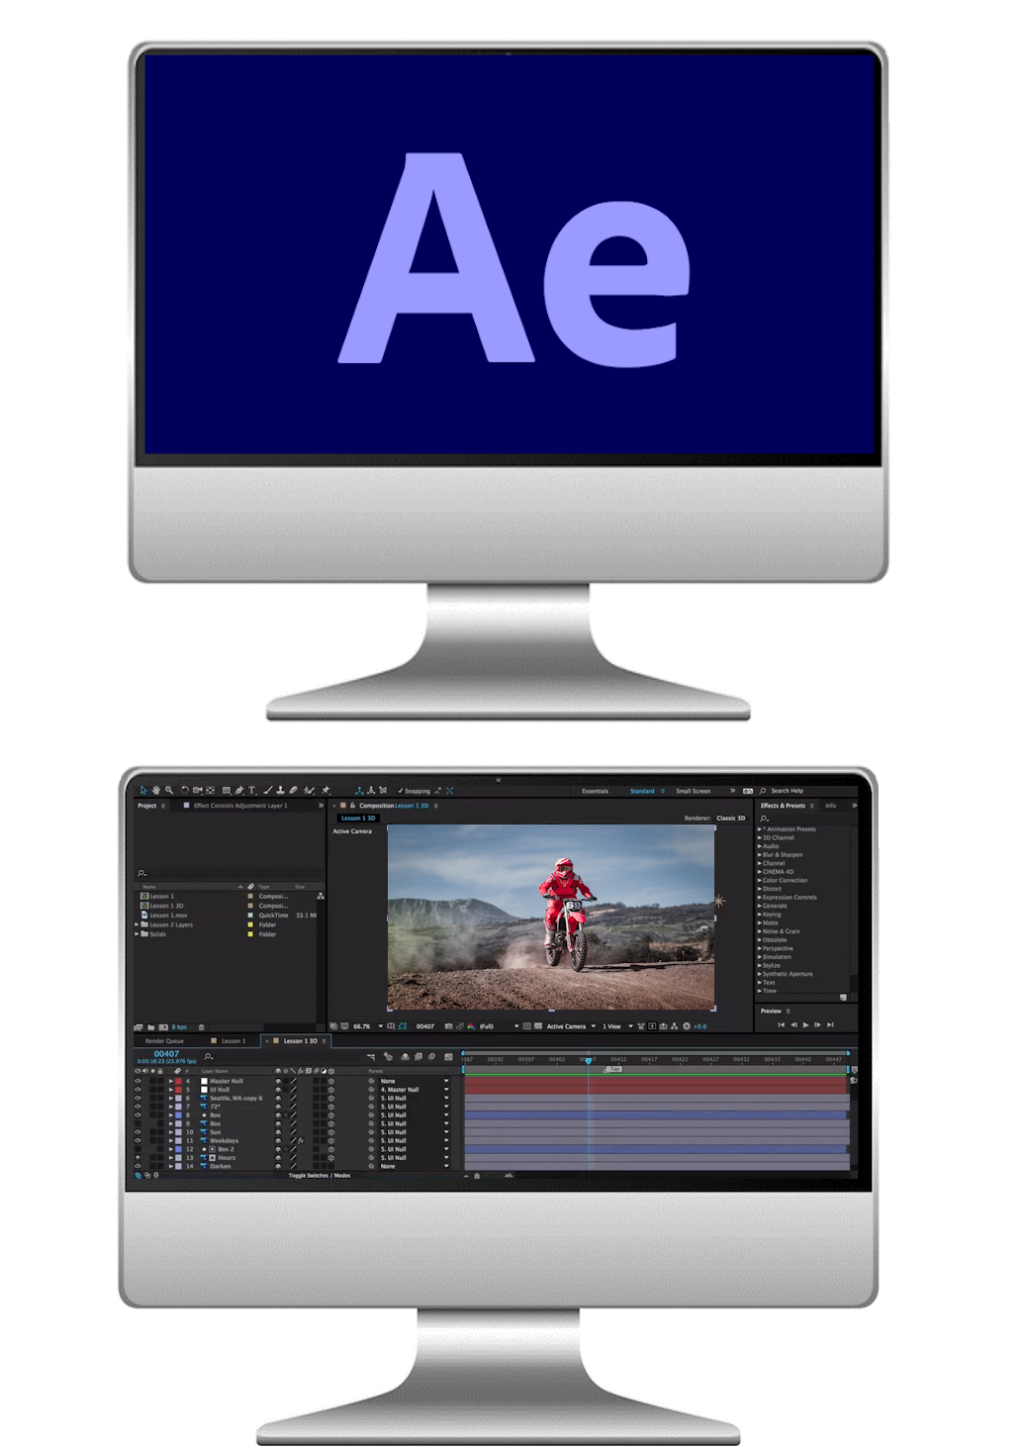Switch to the Lesson 1 timeline tab
The width and height of the screenshot is (1029, 1451).
pos(233,1041)
